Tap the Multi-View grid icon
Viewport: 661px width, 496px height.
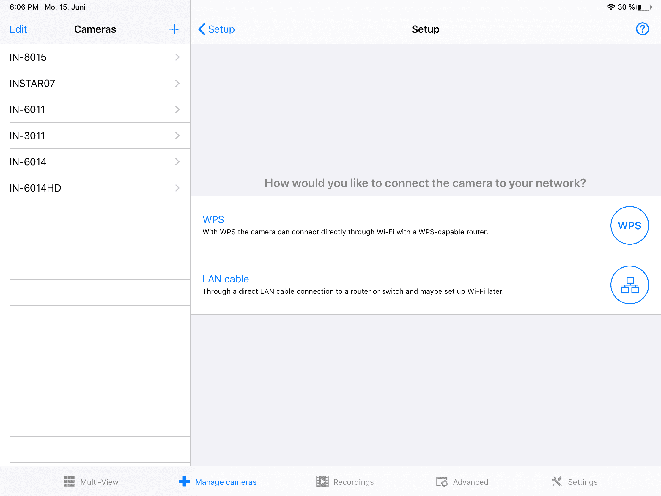click(69, 482)
